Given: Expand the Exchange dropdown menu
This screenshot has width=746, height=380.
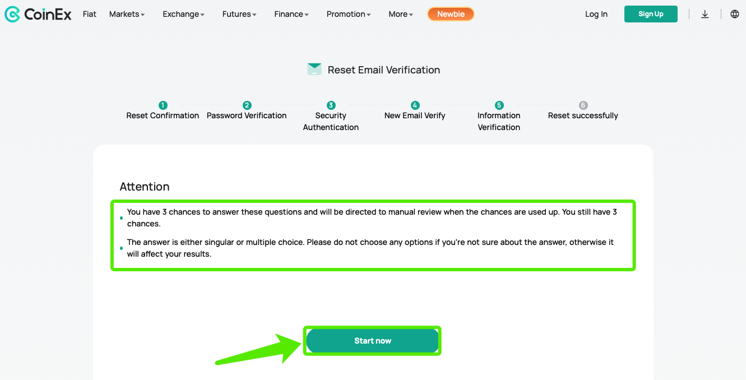Looking at the screenshot, I should 183,14.
